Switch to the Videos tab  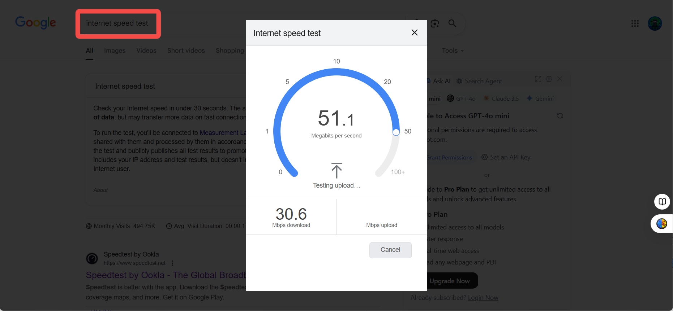(x=146, y=51)
